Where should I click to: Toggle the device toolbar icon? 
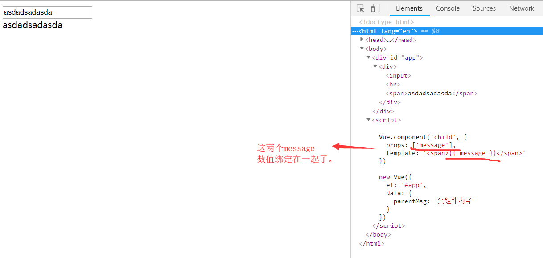(x=375, y=8)
